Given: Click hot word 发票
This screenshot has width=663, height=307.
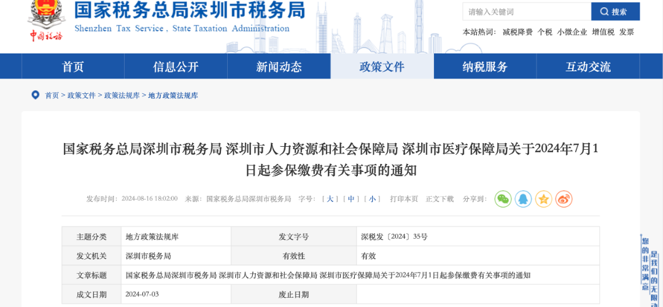Looking at the screenshot, I should 627,32.
